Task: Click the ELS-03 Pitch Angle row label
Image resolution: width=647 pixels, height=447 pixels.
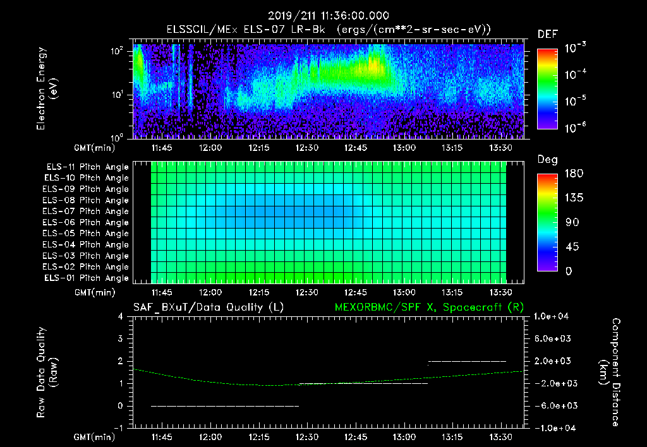Action: [x=86, y=256]
